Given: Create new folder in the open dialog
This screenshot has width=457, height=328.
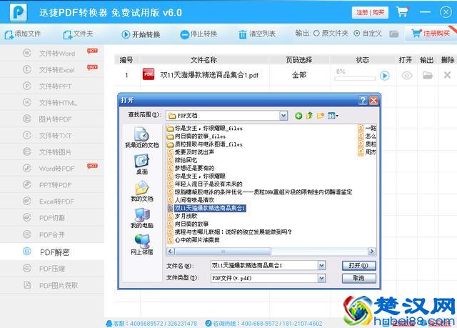Looking at the screenshot, I should (321, 116).
